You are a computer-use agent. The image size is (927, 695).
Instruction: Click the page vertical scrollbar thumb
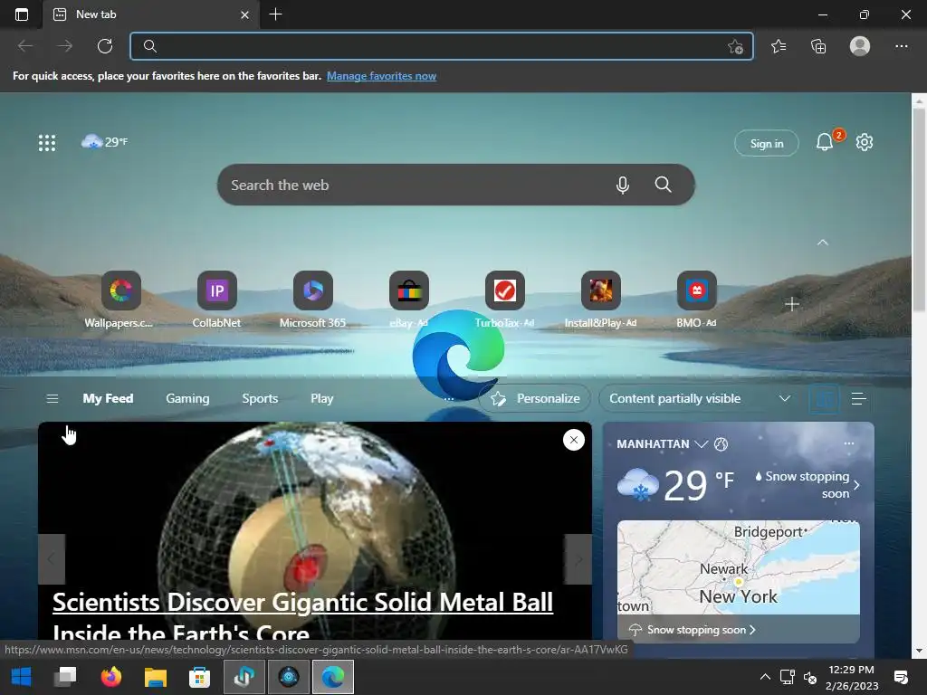pyautogui.click(x=919, y=210)
